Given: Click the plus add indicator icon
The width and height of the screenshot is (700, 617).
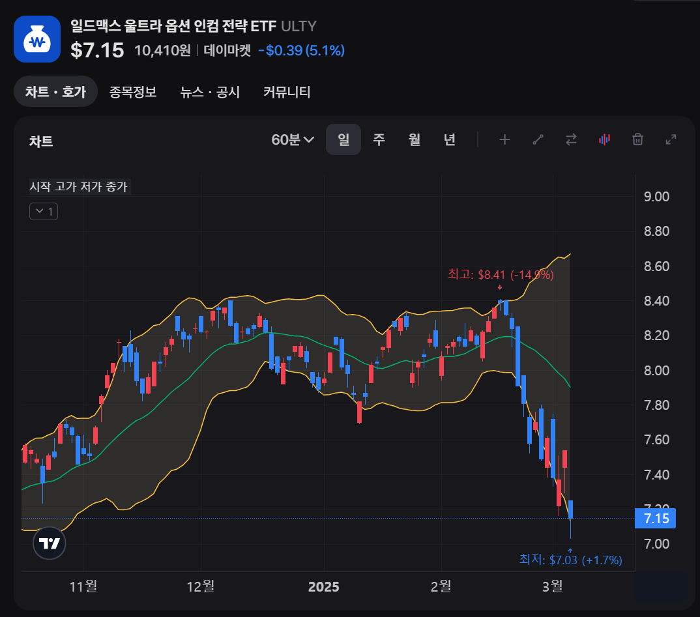Looking at the screenshot, I should [504, 139].
